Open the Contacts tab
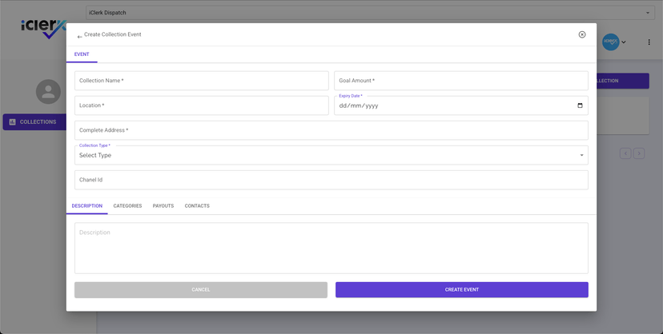This screenshot has height=334, width=663. [197, 206]
